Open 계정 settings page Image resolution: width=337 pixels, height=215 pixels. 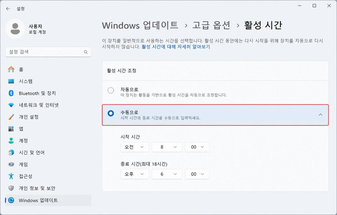48,141
